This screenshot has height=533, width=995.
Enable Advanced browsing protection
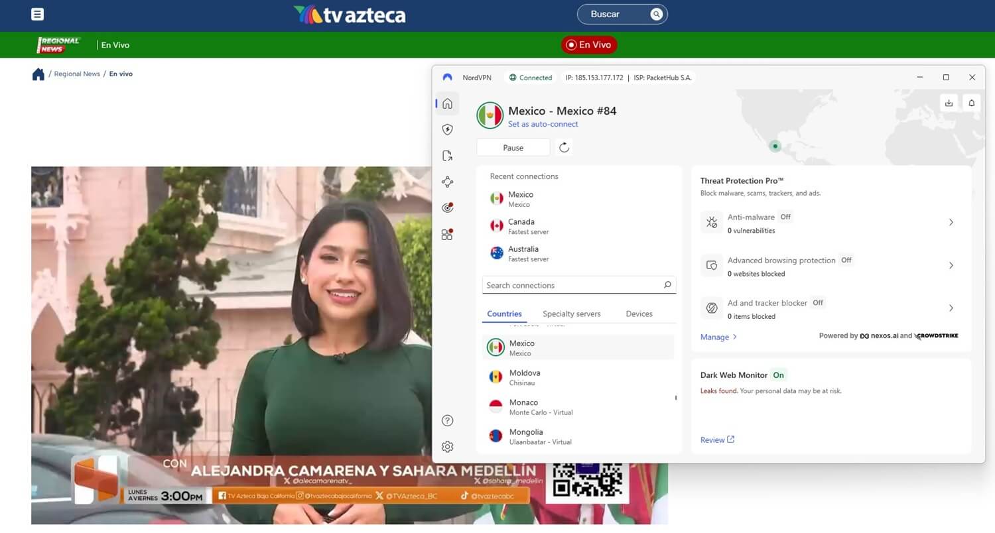click(x=846, y=260)
